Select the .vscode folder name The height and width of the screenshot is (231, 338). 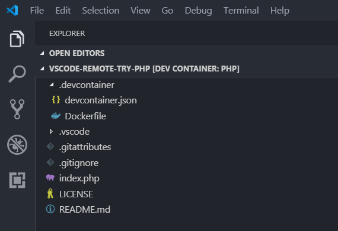[x=74, y=132]
